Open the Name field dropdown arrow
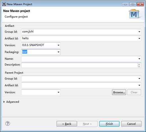This screenshot has height=132, width=146. coord(139,59)
